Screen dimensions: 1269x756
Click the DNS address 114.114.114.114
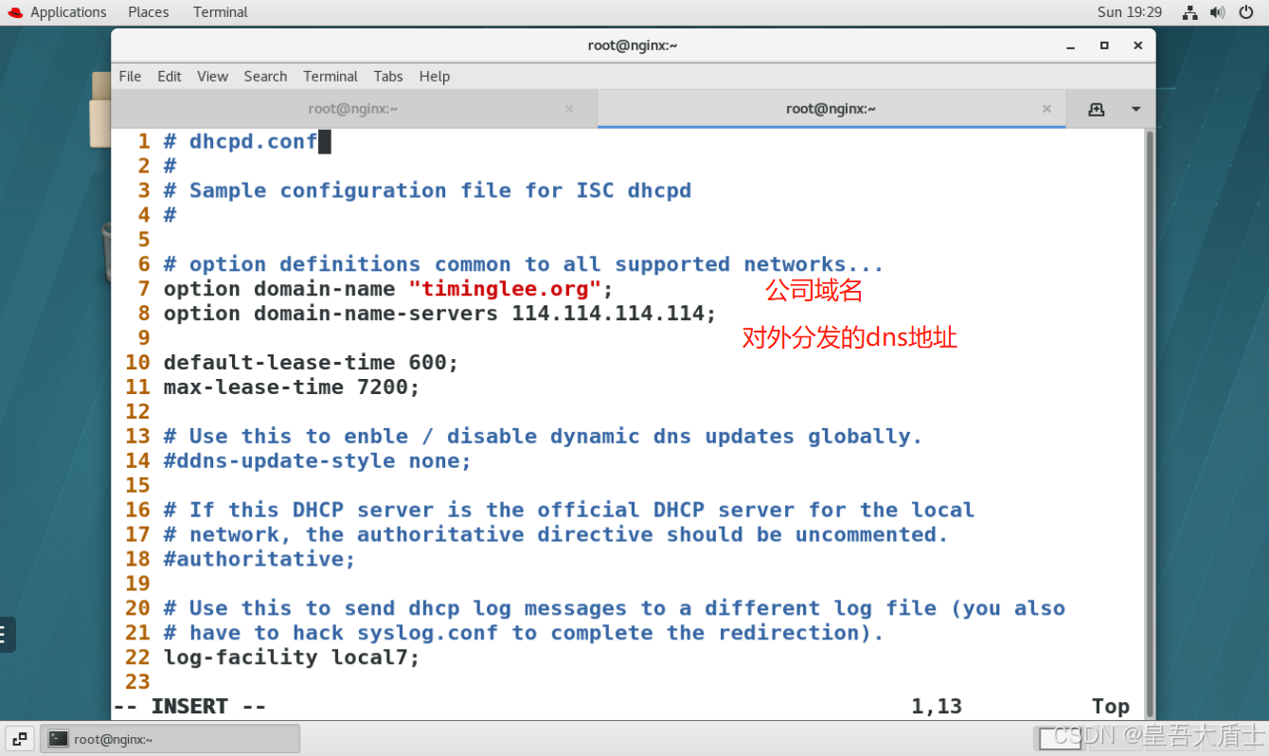[x=608, y=314]
